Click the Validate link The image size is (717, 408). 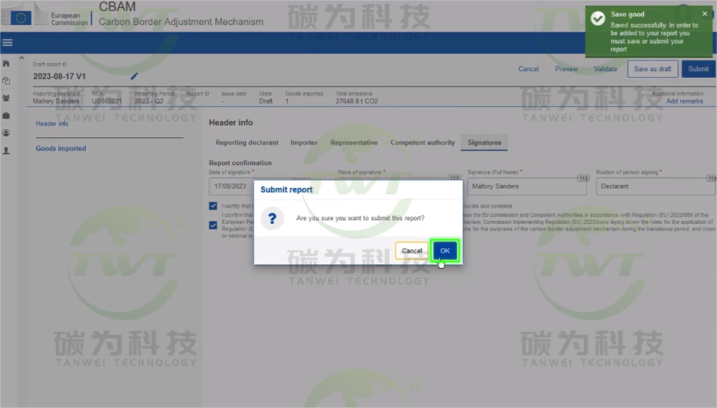coord(605,69)
